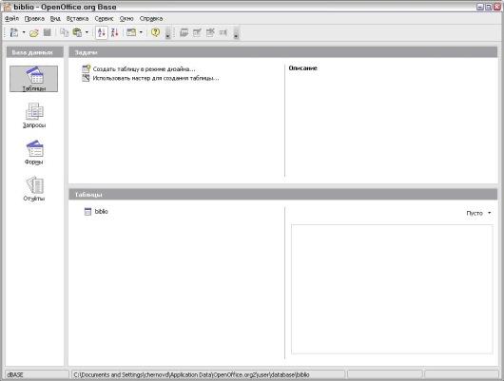Open the dropdown arrow beside the Paste icon

tap(87, 32)
